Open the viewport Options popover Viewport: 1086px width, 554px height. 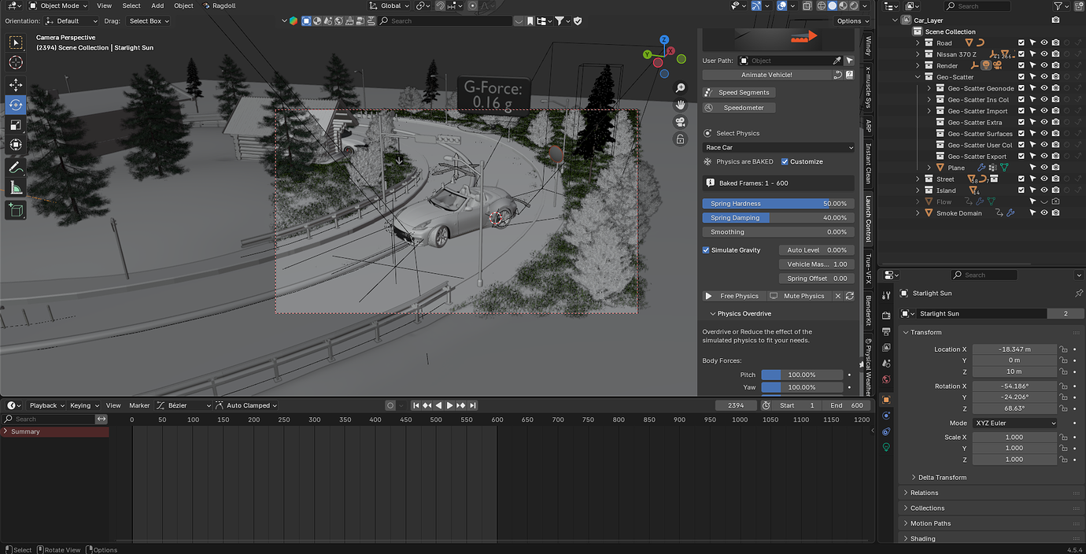[852, 21]
